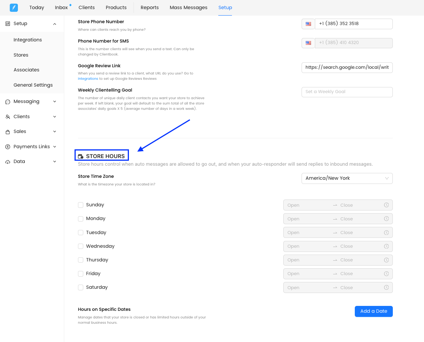Click the Messaging chat bubble icon

click(x=8, y=102)
